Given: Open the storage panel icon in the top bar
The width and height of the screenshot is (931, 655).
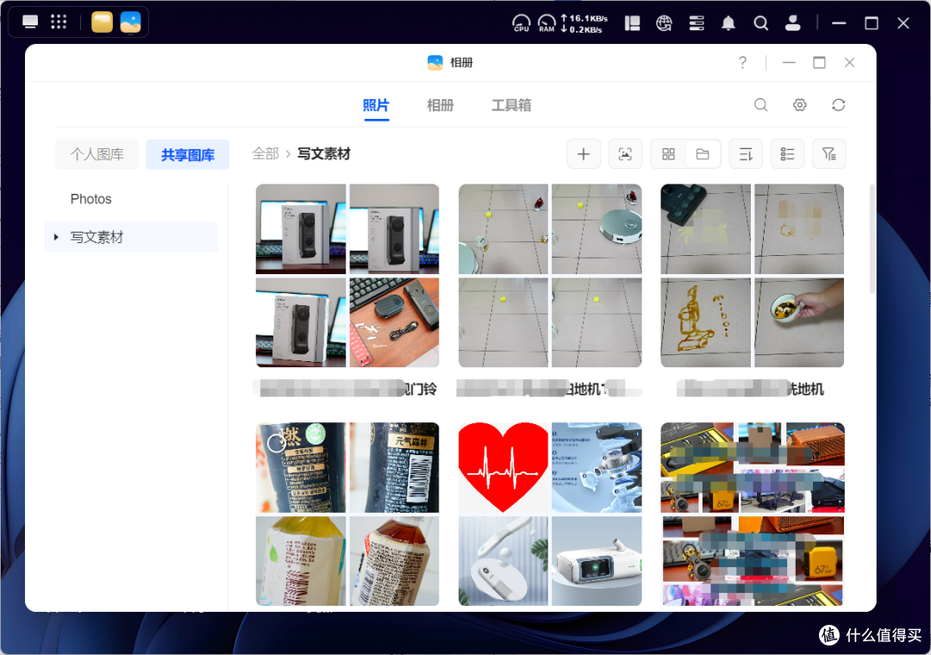Looking at the screenshot, I should point(633,23).
